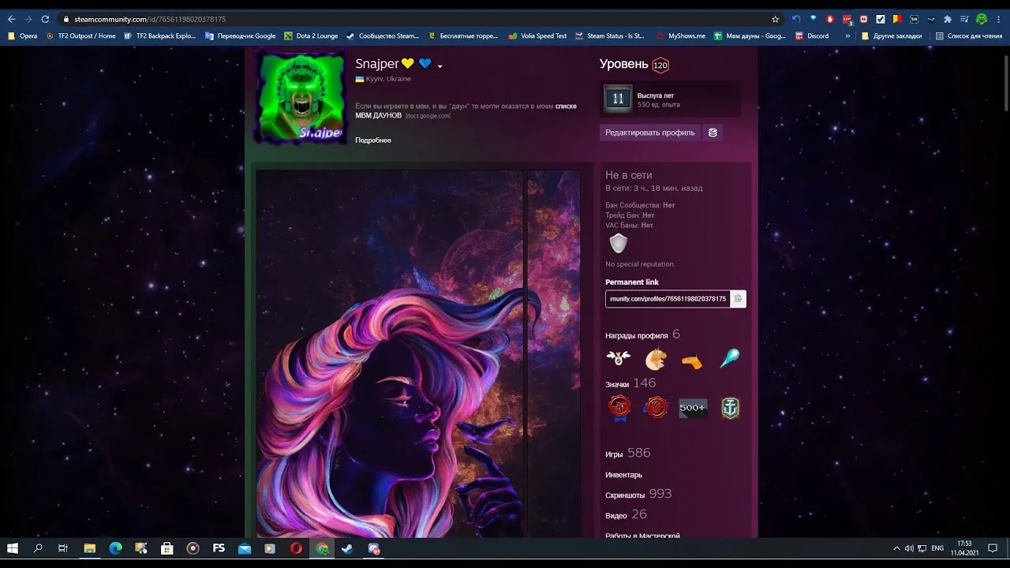Open the Discord bookmark
Image resolution: width=1010 pixels, height=568 pixels.
pyautogui.click(x=812, y=35)
